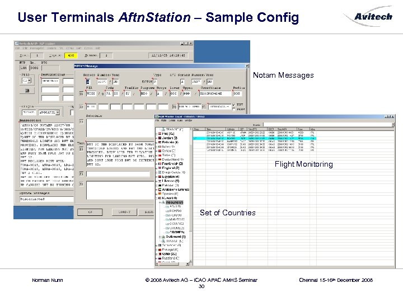Click the OK button in NOTAM Message dialog
The image size is (403, 302).
[90, 212]
